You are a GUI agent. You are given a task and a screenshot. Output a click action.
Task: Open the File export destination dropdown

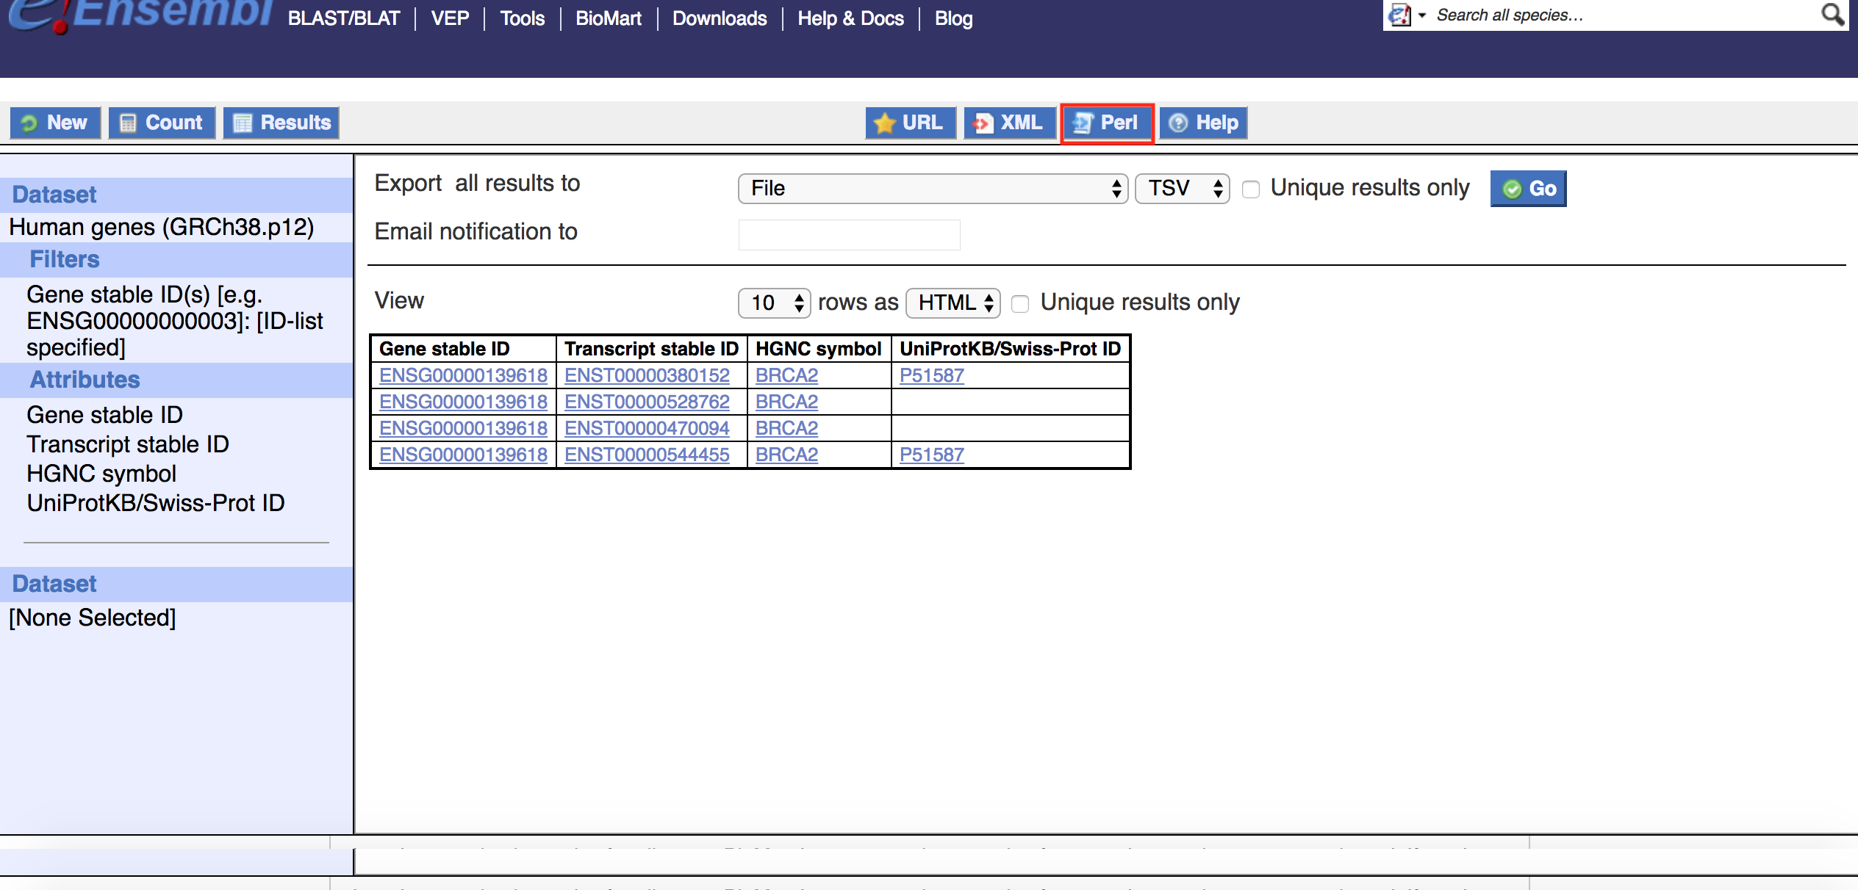pyautogui.click(x=932, y=189)
